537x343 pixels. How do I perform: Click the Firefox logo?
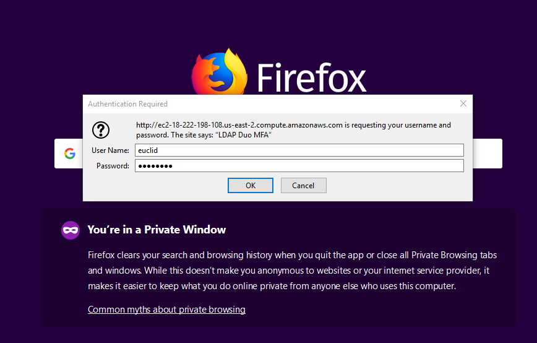[219, 72]
